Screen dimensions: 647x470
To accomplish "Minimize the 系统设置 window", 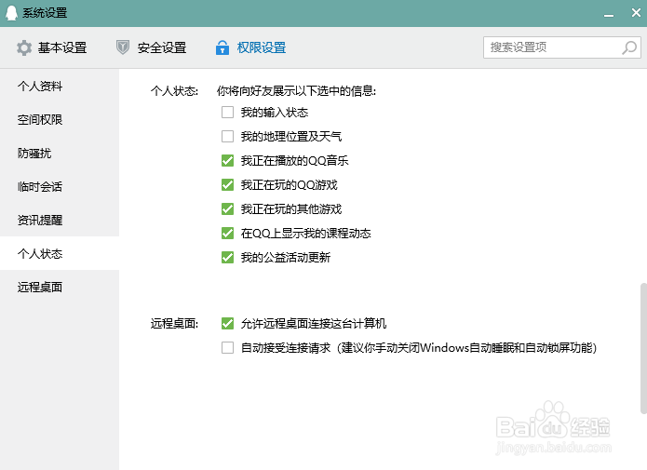I will [x=609, y=15].
